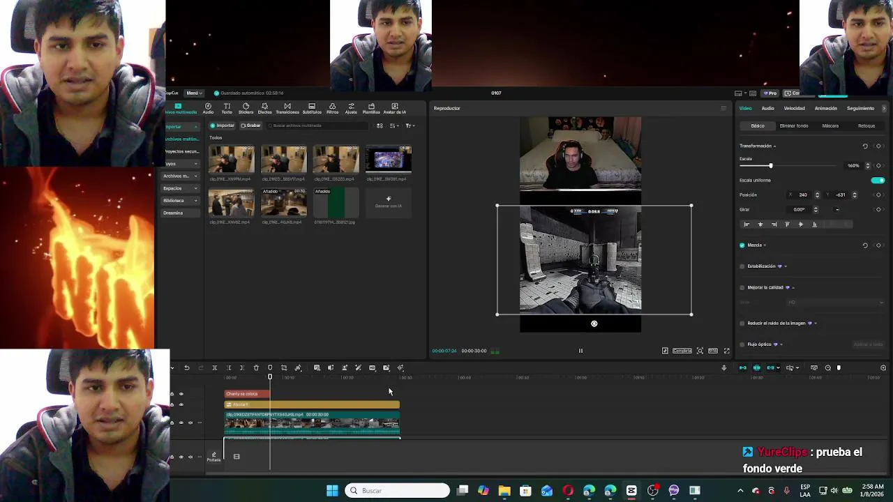
Task: Open File Explorer from the taskbar
Action: point(504,491)
